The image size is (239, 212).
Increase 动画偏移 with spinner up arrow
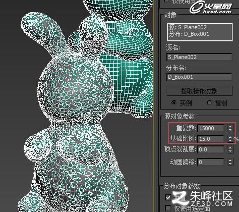point(230,161)
